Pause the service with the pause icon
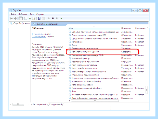 57,18
